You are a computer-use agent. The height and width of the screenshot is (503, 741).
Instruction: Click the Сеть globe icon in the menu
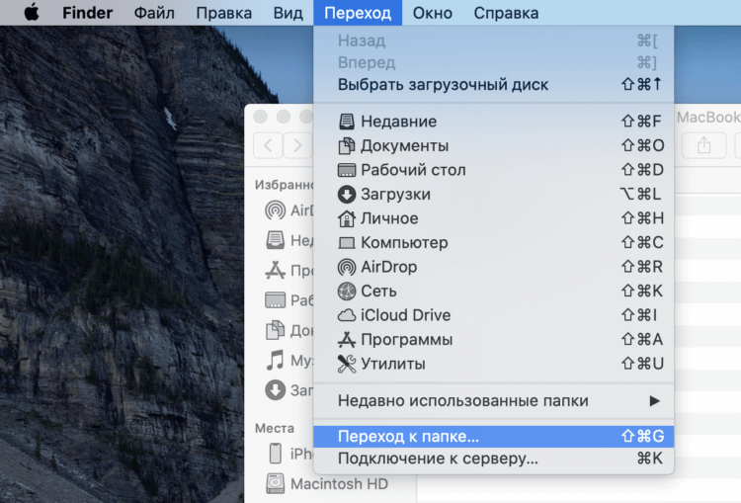(347, 291)
